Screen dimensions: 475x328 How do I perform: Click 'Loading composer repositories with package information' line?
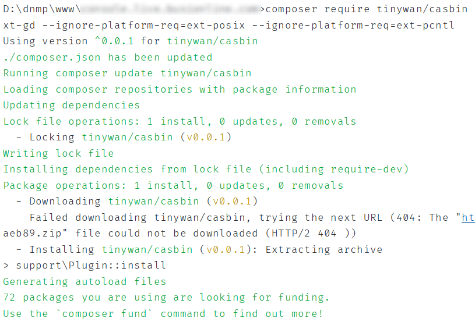[180, 89]
